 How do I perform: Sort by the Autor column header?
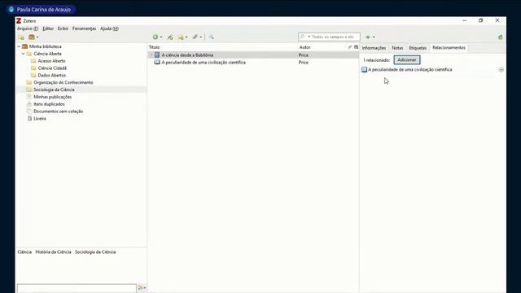[x=322, y=47]
